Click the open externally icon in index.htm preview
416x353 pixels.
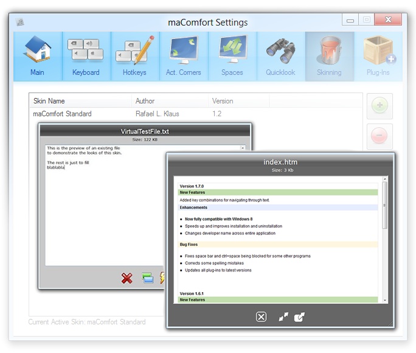pos(299,316)
